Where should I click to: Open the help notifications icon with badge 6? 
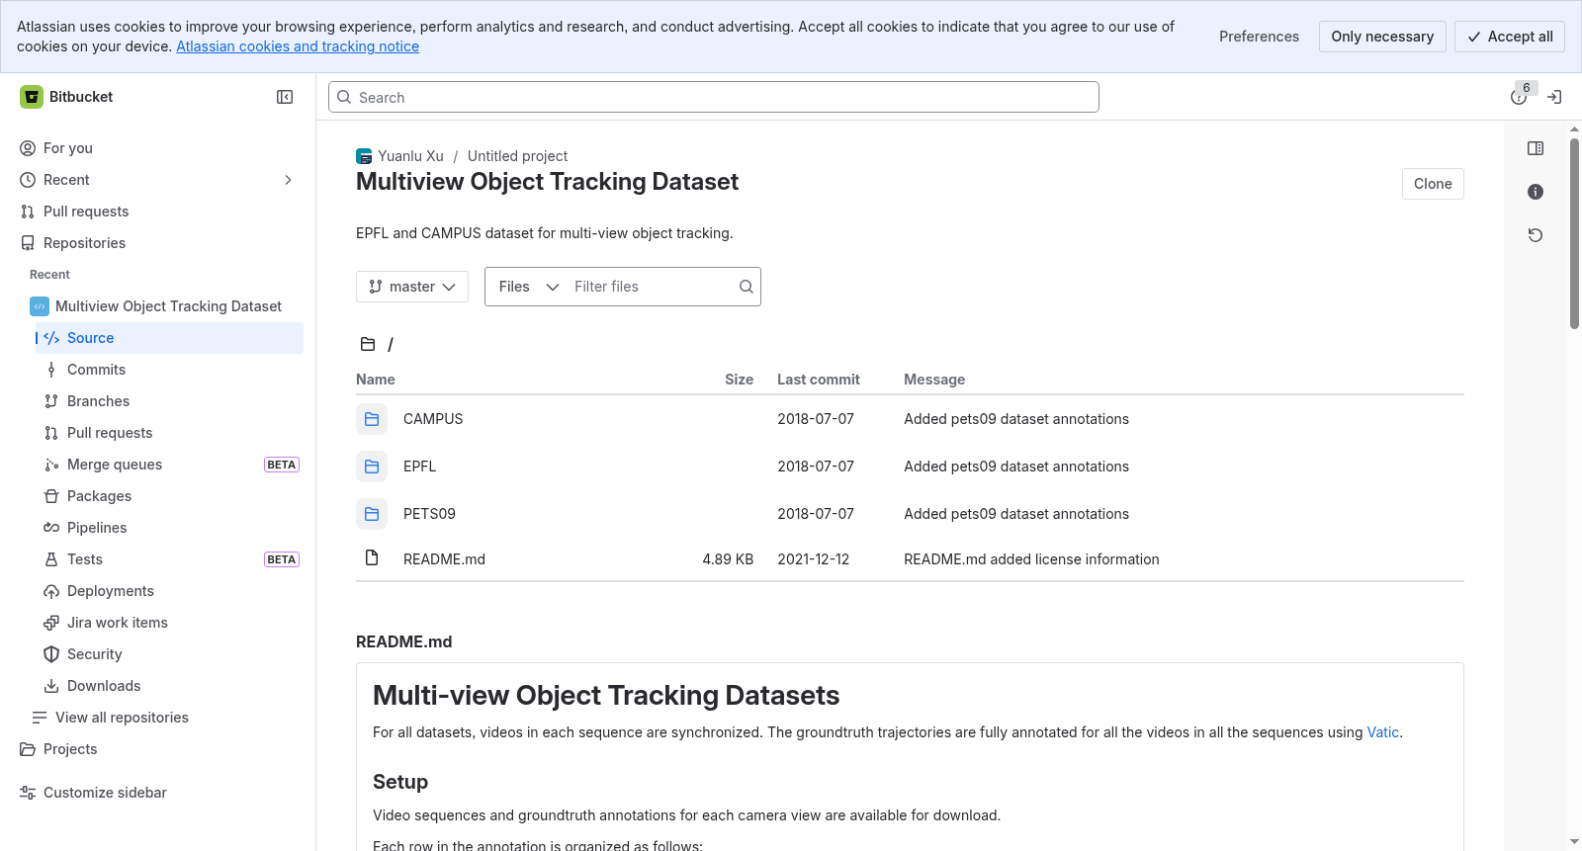pyautogui.click(x=1519, y=97)
